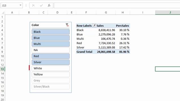
Task: Click the 81.96 % grand total cell
Action: tap(123, 52)
